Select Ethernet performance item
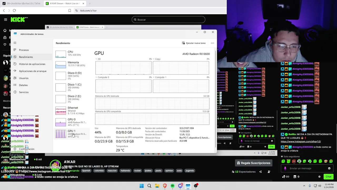 coord(72,110)
